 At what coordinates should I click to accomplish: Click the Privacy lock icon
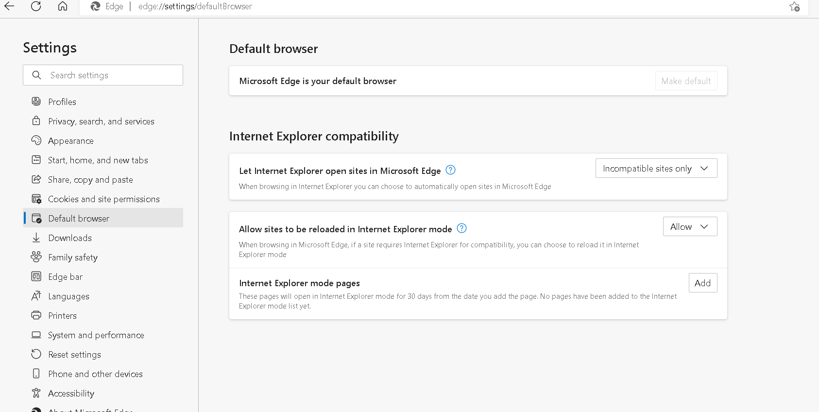click(x=36, y=120)
